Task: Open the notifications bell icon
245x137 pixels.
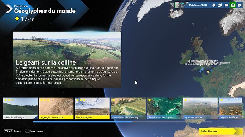Action: pyautogui.click(x=214, y=5)
